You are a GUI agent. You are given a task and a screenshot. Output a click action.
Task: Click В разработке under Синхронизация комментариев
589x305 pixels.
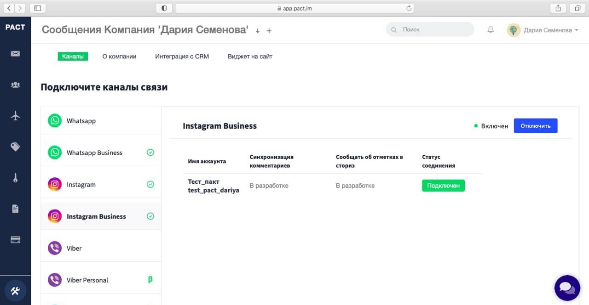coord(269,186)
